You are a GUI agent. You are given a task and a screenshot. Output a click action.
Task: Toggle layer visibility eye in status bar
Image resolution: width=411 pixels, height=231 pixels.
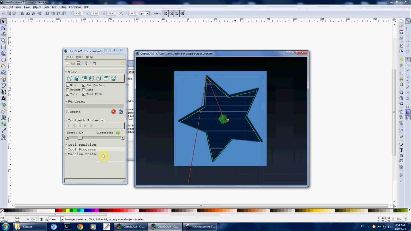[41, 219]
